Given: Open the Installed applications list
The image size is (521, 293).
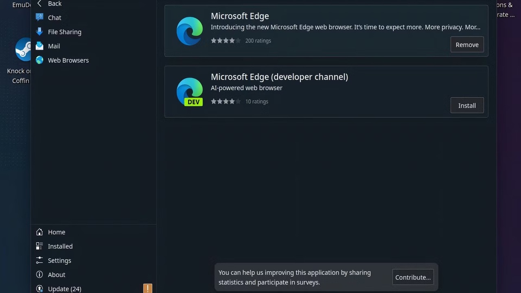Looking at the screenshot, I should (60, 246).
